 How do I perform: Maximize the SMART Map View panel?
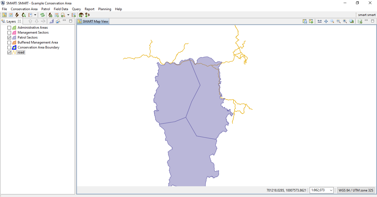click(373, 21)
